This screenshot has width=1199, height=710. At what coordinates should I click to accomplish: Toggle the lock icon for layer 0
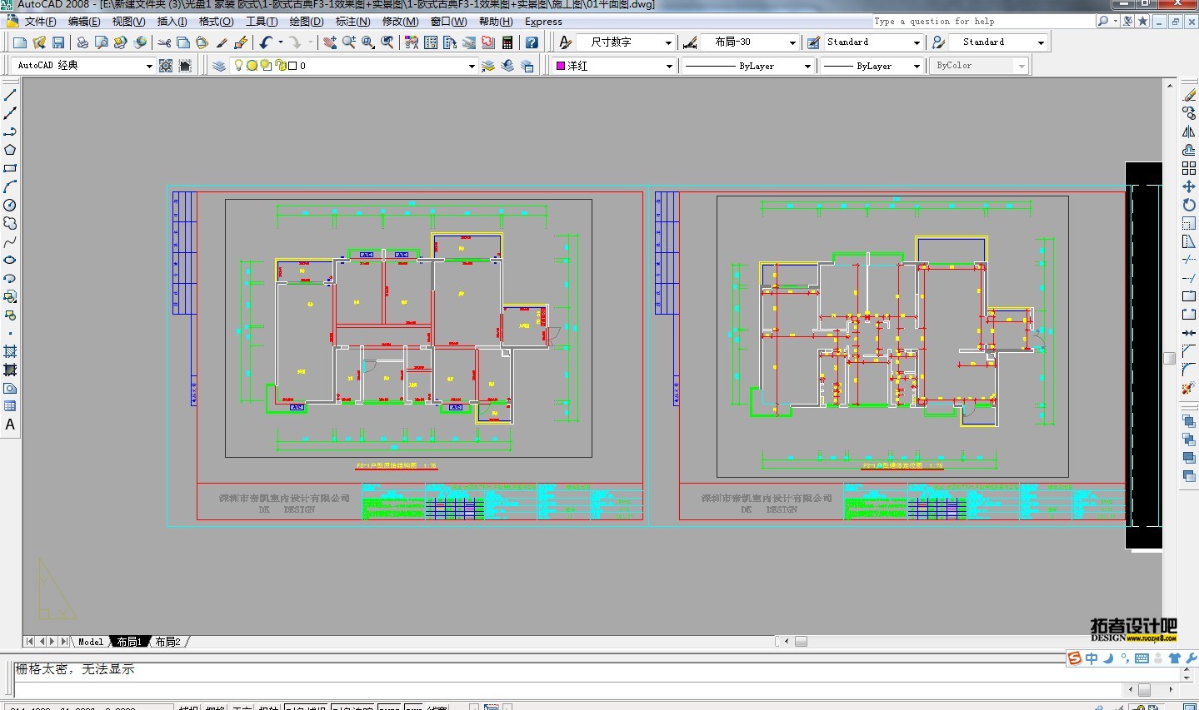coord(281,66)
